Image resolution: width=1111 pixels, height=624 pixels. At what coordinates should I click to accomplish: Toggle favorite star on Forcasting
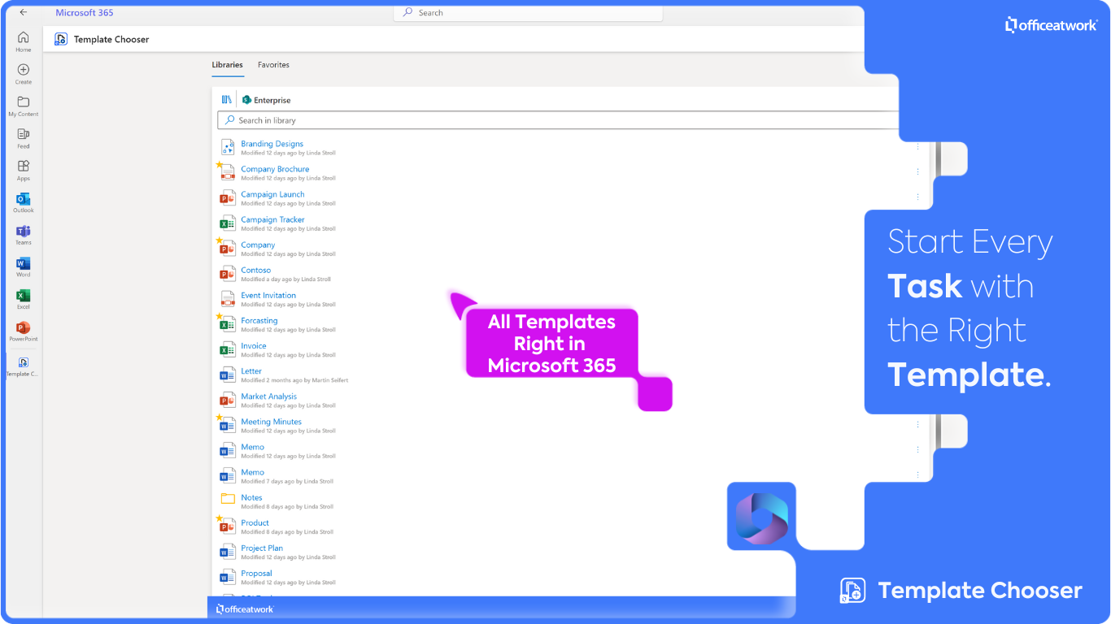(219, 316)
